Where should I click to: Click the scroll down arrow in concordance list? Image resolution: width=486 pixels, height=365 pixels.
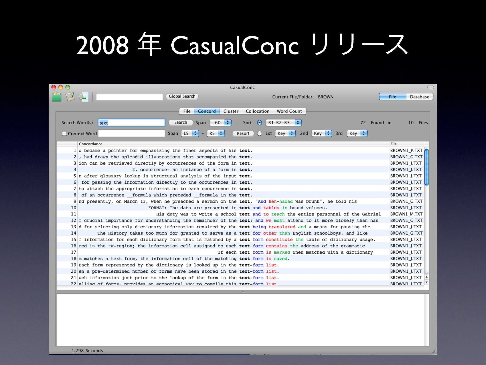coord(427,282)
